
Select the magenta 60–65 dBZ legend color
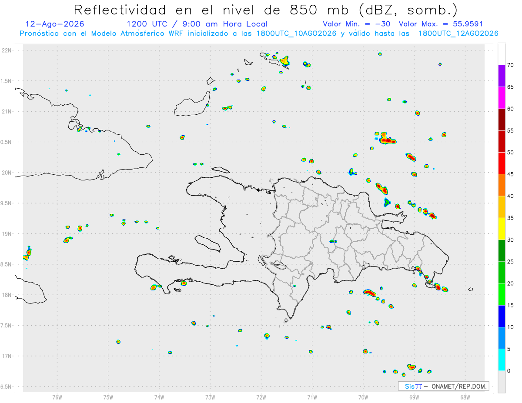pyautogui.click(x=502, y=98)
